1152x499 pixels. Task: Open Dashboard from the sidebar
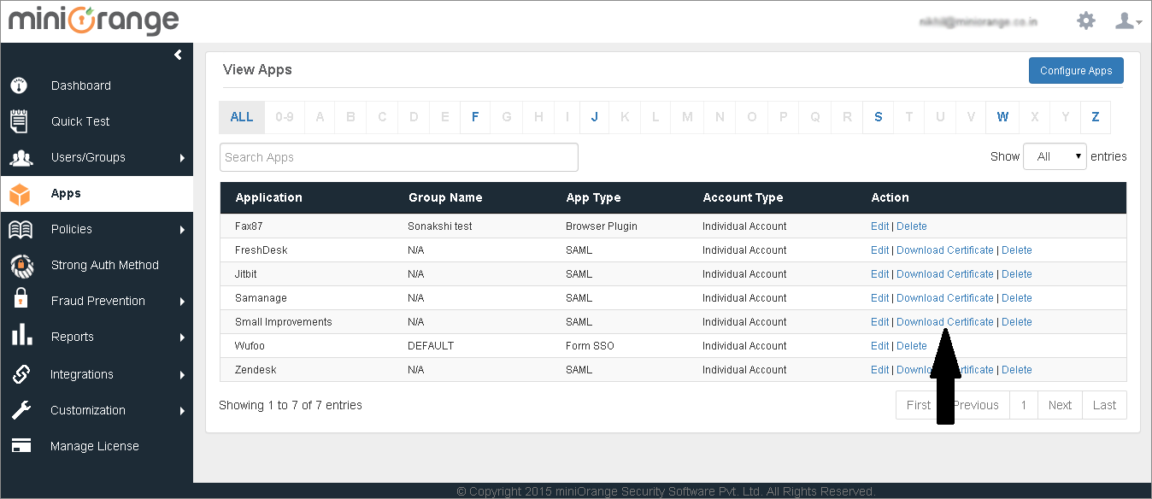coord(81,85)
